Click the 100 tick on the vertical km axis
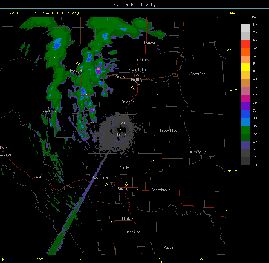 point(229,49)
